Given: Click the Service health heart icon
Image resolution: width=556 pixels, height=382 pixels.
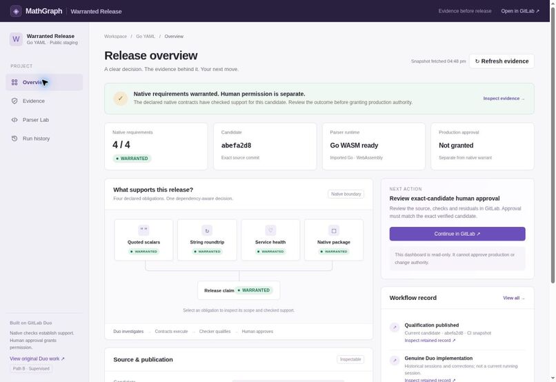Looking at the screenshot, I should [x=270, y=230].
